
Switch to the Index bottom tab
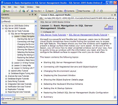pyautogui.click(x=16, y=99)
